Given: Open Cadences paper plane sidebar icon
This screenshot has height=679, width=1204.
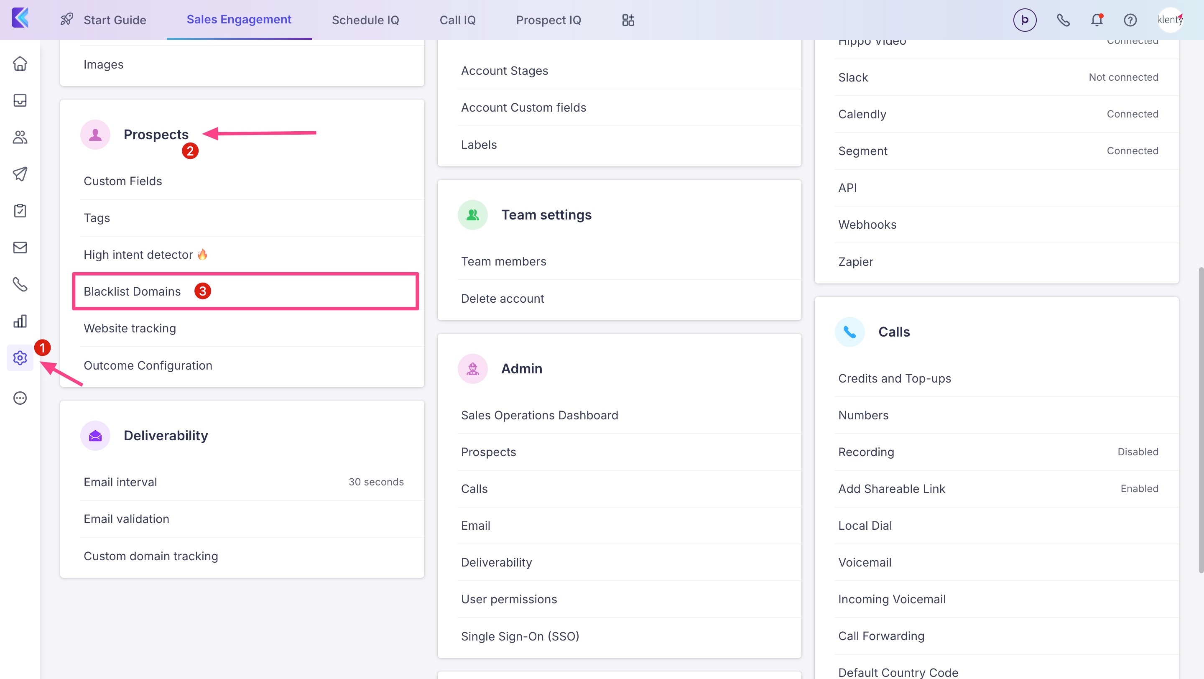Looking at the screenshot, I should point(20,174).
